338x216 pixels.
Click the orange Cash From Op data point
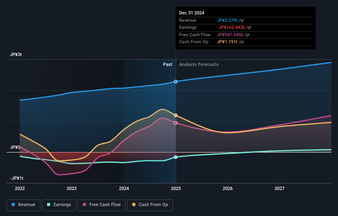pos(176,115)
